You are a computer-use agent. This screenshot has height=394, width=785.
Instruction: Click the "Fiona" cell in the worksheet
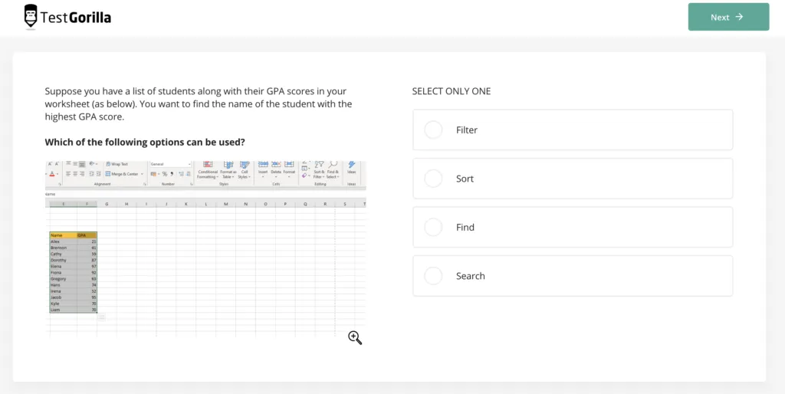(x=63, y=272)
